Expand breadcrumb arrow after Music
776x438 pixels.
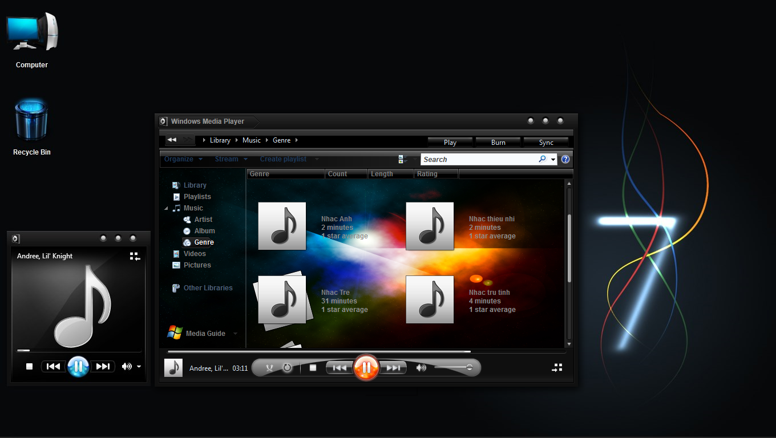point(266,140)
